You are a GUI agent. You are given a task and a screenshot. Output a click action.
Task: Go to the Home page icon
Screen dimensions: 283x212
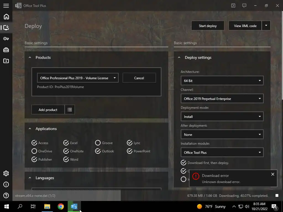[6, 17]
